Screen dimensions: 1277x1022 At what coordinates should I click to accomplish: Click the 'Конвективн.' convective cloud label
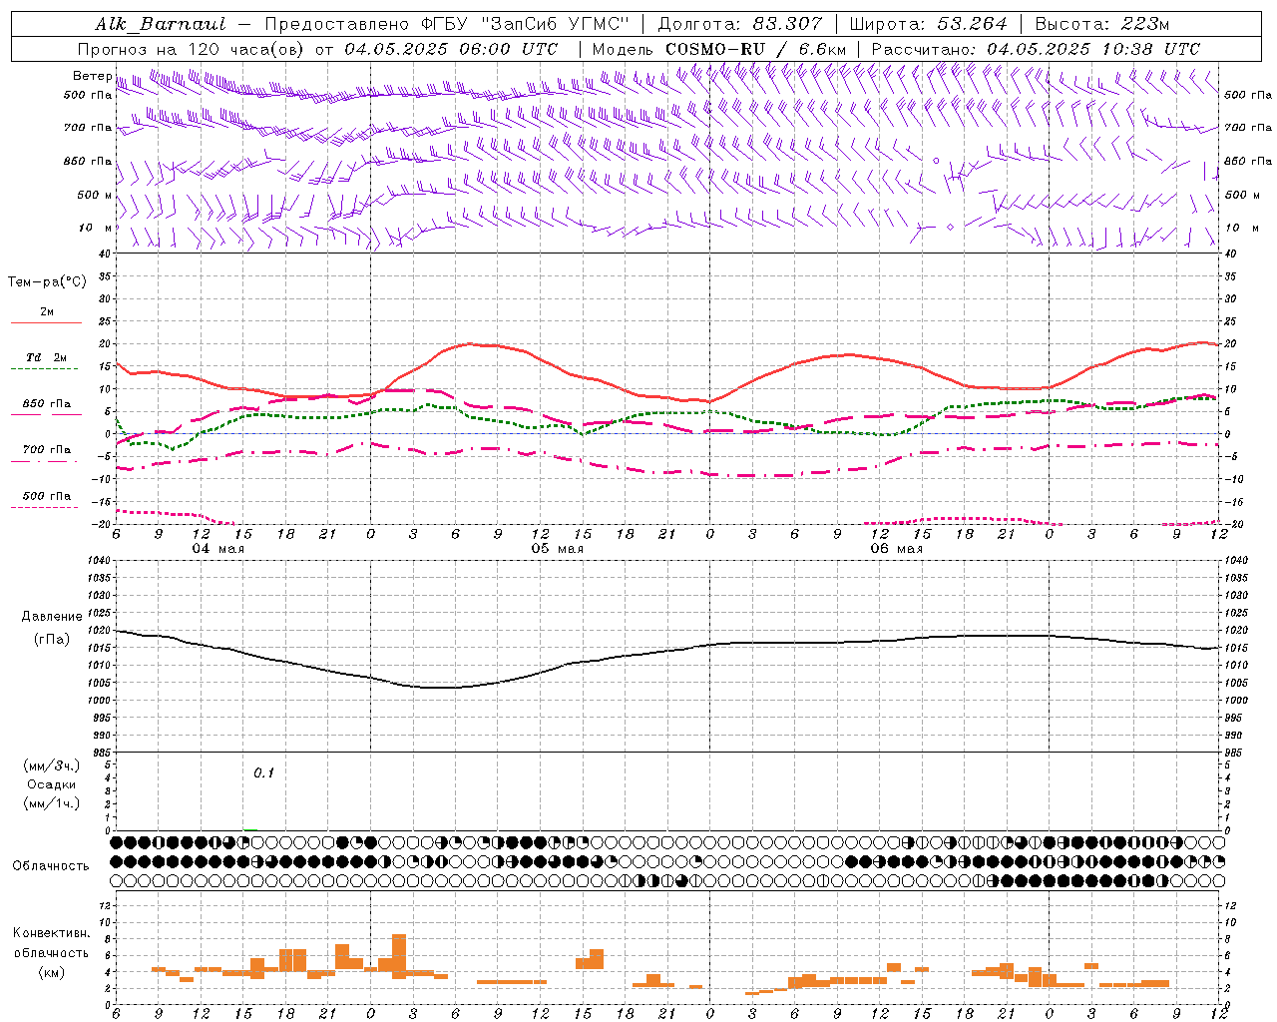tap(52, 933)
